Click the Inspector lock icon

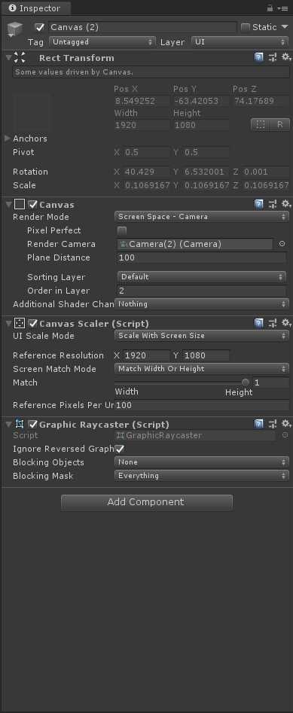pos(270,8)
